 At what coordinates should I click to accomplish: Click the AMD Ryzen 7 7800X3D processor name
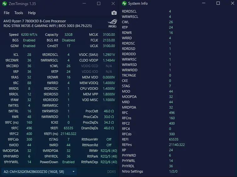click(35, 21)
